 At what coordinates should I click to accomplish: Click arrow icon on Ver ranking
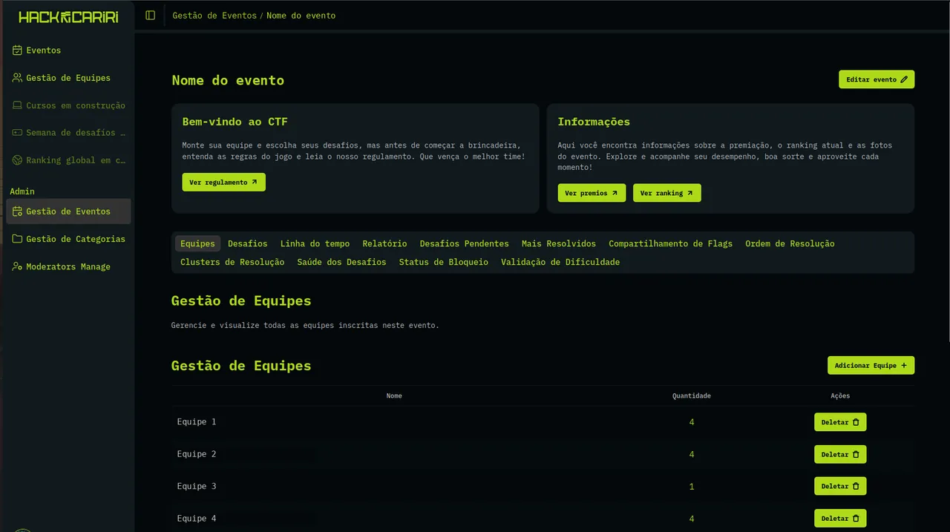[x=689, y=193]
